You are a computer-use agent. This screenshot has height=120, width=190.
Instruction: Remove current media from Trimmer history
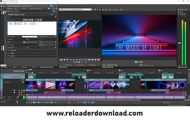(x=98, y=10)
